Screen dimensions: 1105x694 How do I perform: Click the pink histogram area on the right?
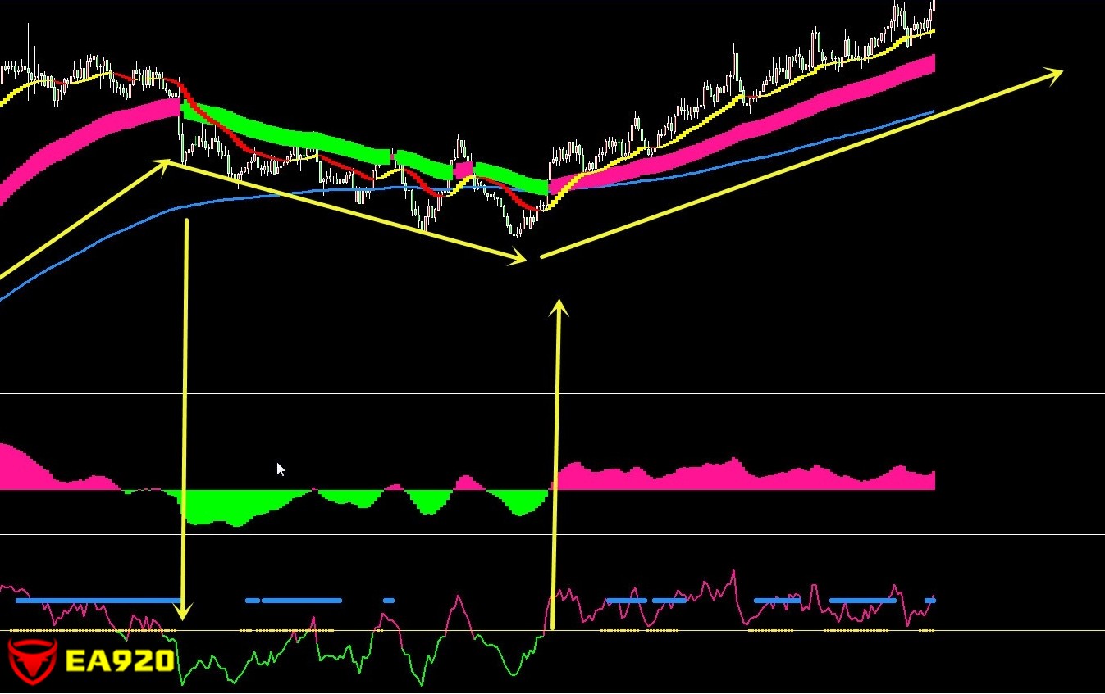[738, 479]
